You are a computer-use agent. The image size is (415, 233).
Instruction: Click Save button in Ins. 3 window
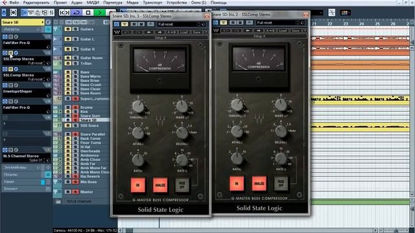click(196, 32)
